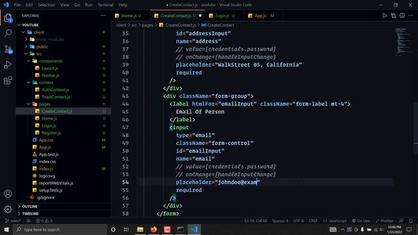
Task: Click the pages segment in the breadcrumb
Action: (148, 25)
